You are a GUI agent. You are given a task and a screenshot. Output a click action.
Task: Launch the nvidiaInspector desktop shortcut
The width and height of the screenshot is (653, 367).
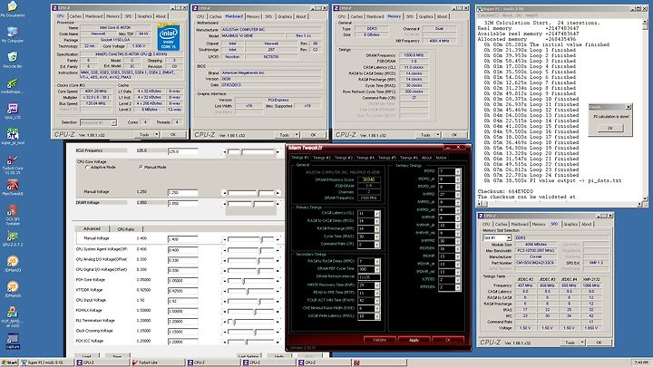tap(12, 86)
